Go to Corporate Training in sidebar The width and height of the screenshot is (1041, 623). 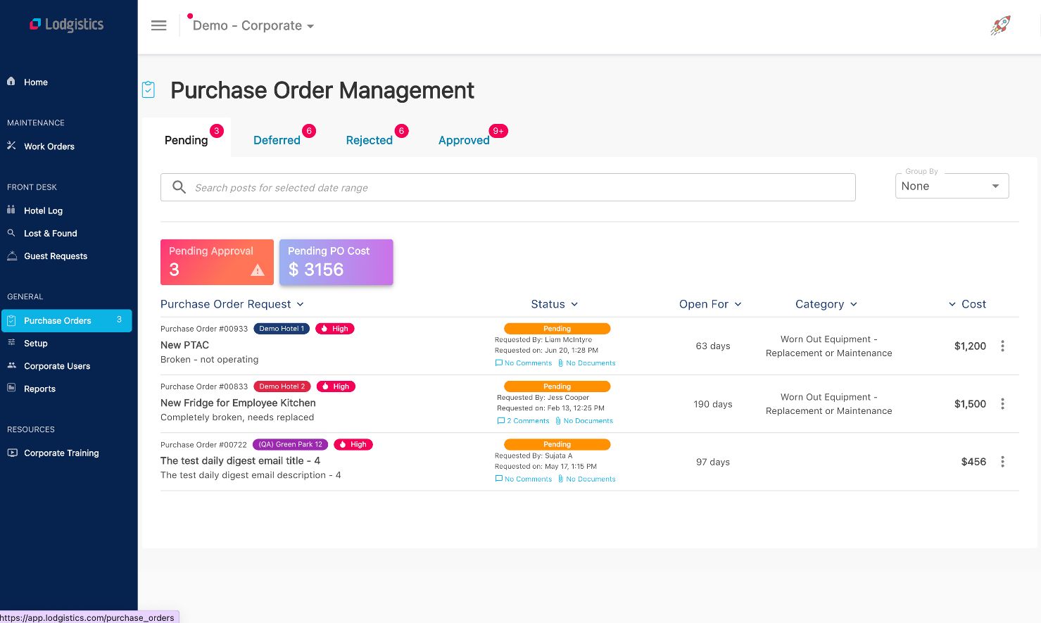(x=61, y=453)
